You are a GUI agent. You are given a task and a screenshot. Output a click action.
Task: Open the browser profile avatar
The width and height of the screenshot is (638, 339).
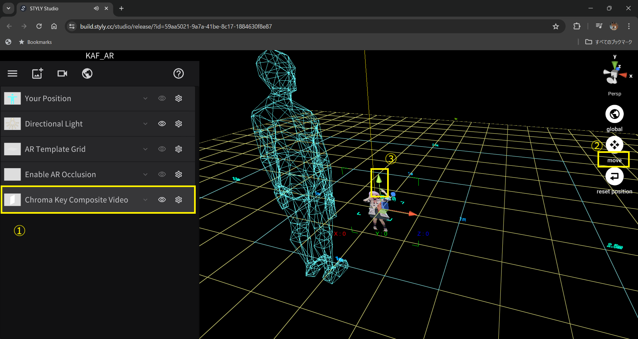tap(614, 26)
